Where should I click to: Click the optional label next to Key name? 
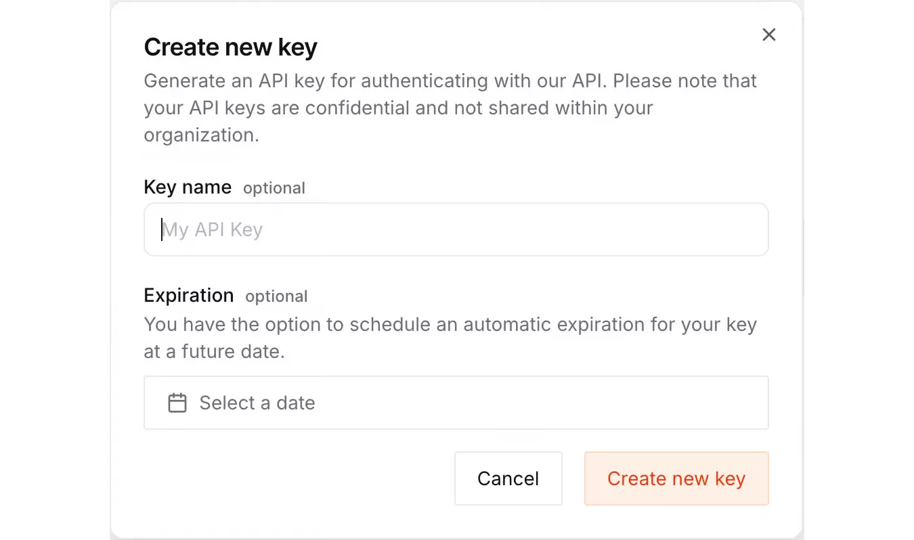click(274, 189)
